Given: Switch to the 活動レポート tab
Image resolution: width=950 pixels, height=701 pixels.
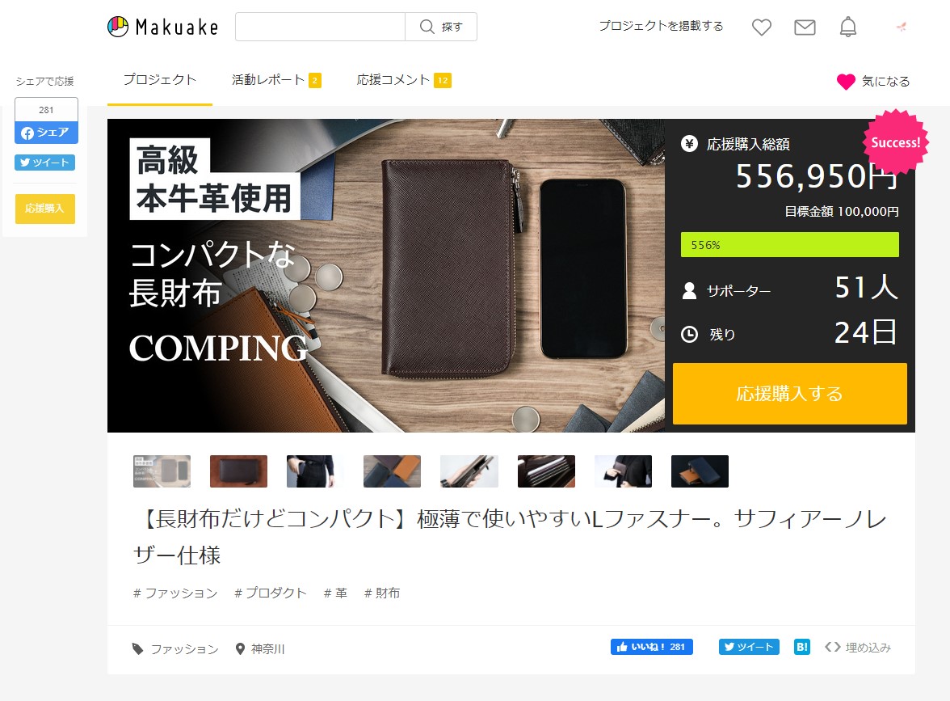Looking at the screenshot, I should [276, 80].
